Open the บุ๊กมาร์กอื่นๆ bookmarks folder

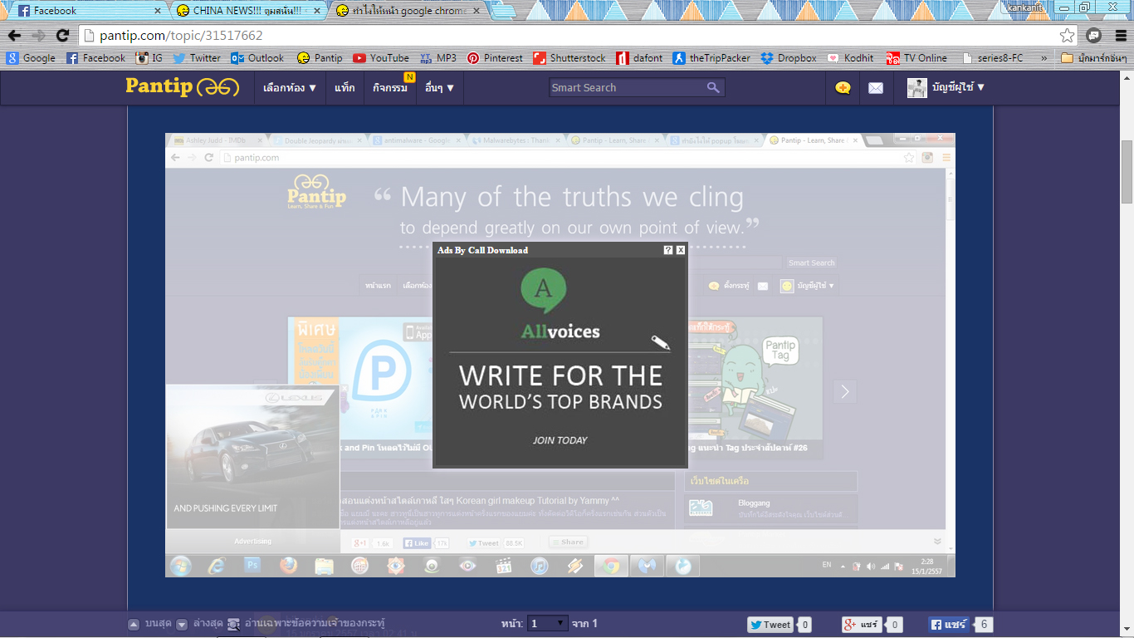[x=1093, y=58]
